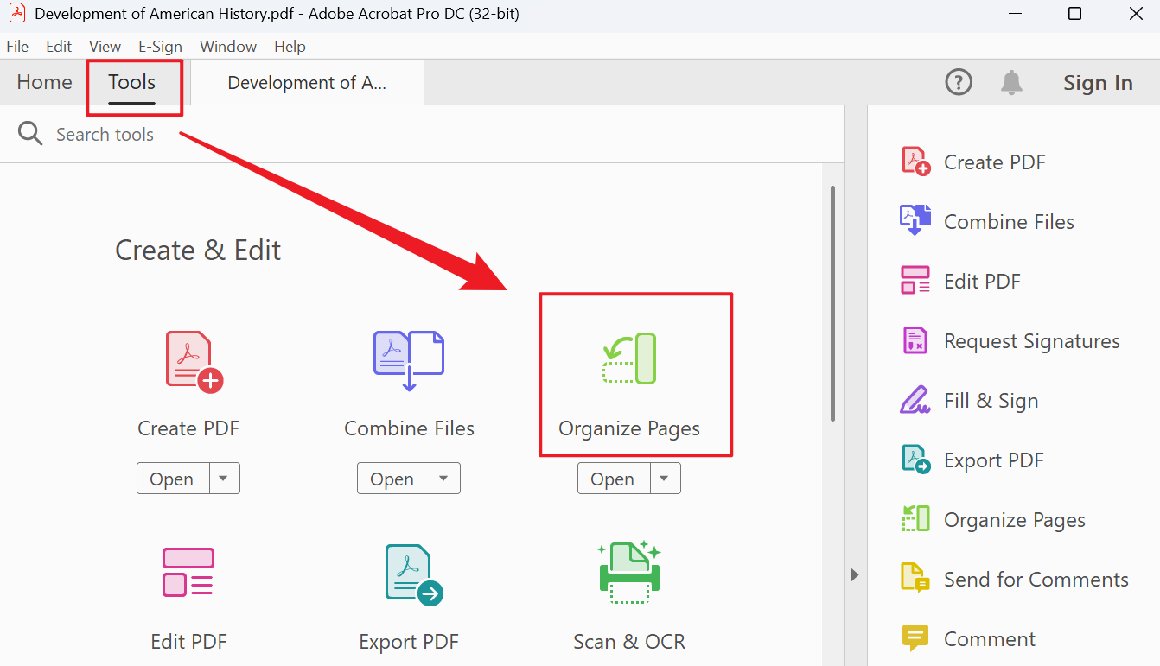This screenshot has height=666, width=1160.
Task: Click the Acrobat PDF icon in title bar
Action: (17, 14)
